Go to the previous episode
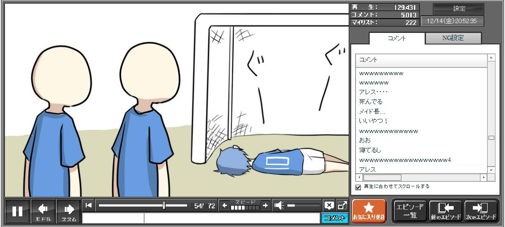505x227 pixels. [445, 211]
